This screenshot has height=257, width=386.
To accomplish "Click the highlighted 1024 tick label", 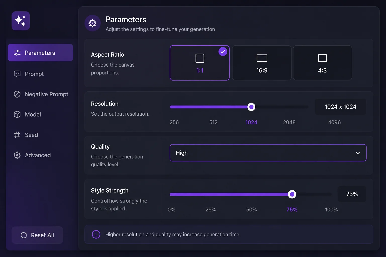I will [x=251, y=122].
